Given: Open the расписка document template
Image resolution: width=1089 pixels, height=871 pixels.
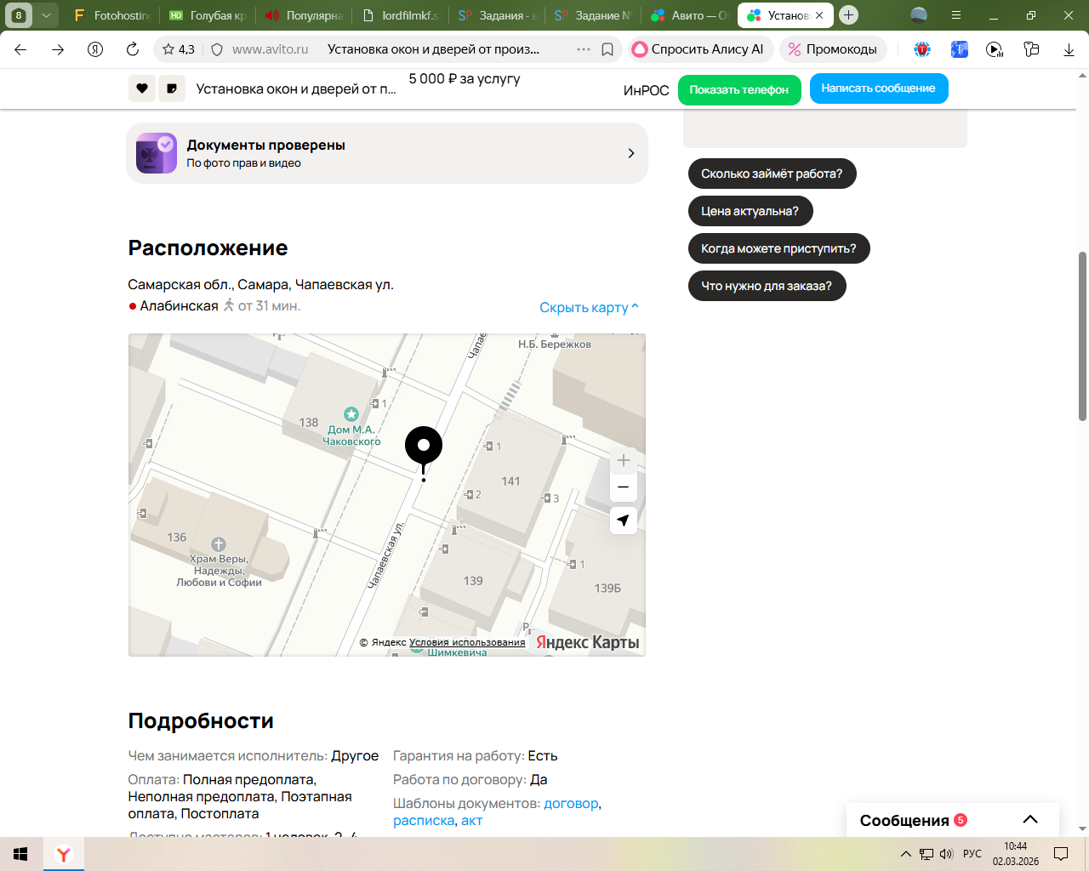Looking at the screenshot, I should click(x=424, y=821).
